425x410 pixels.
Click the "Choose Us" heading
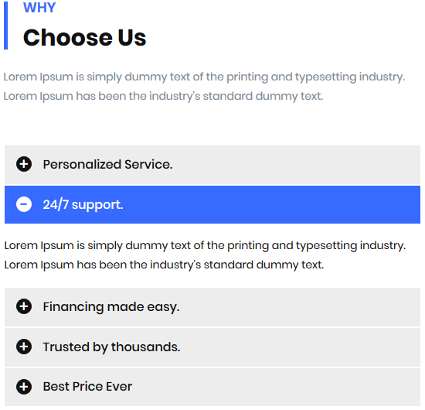point(84,37)
